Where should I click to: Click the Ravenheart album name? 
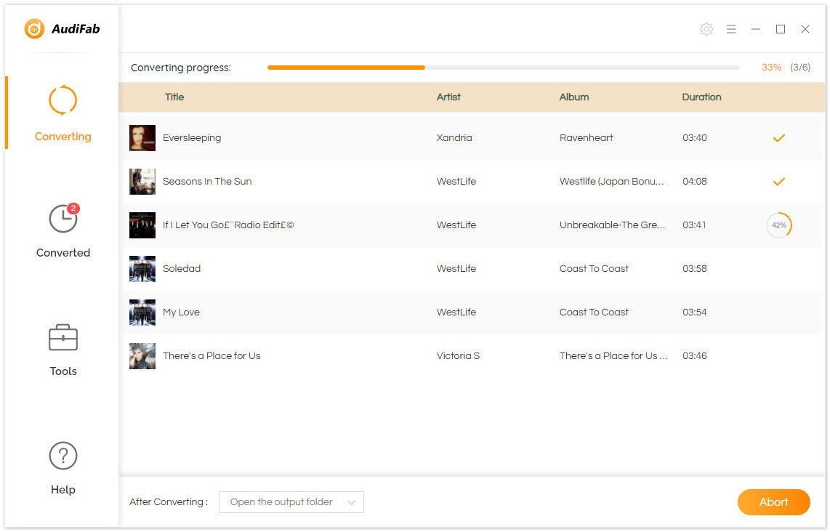point(586,137)
